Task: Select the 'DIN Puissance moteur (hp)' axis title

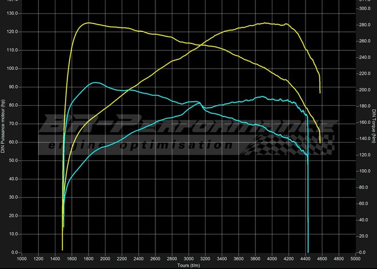Action: pyautogui.click(x=4, y=127)
